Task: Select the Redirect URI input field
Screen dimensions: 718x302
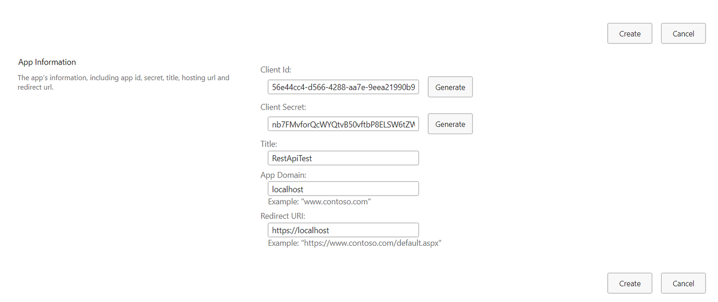Action: [343, 230]
